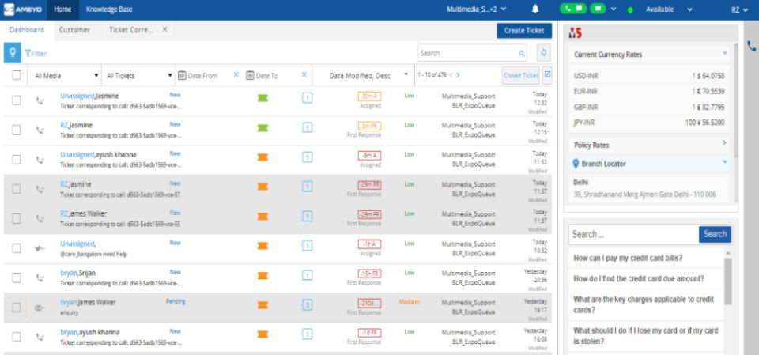Check the first Unassigned, Jasmine ticket
Image resolution: width=759 pixels, height=355 pixels.
tap(17, 100)
